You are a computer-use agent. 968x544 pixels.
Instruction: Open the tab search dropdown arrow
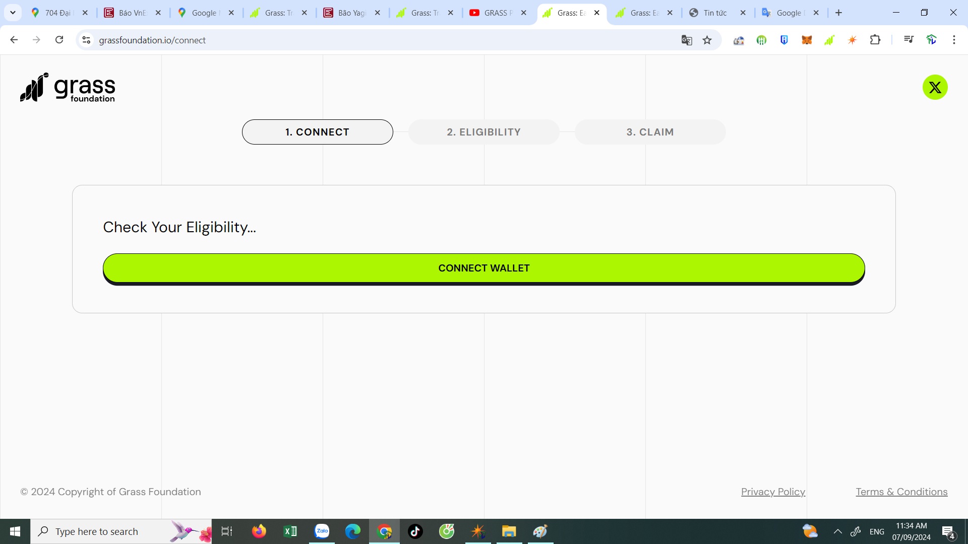13,13
